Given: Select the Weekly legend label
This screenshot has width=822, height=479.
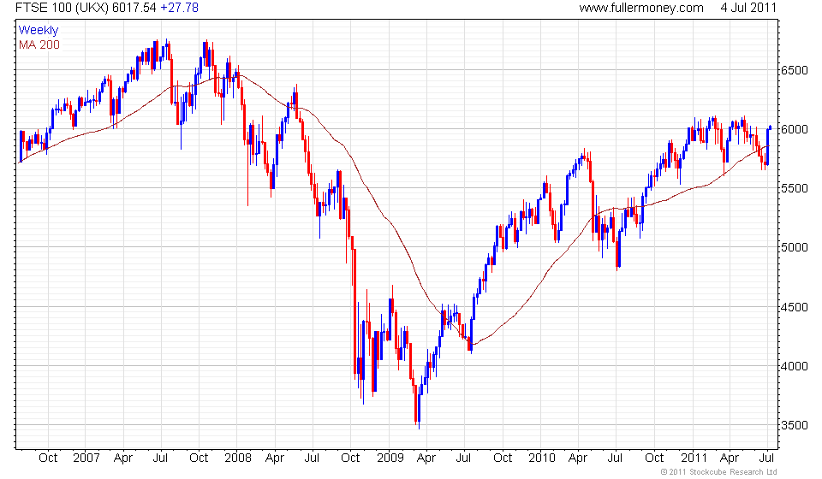Looking at the screenshot, I should (x=39, y=30).
